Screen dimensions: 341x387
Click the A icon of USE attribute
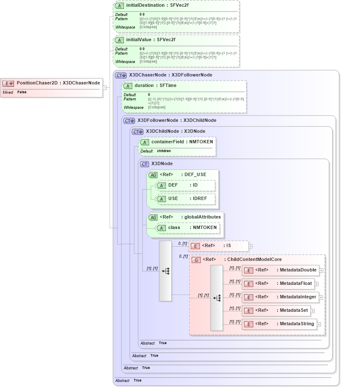[161, 199]
